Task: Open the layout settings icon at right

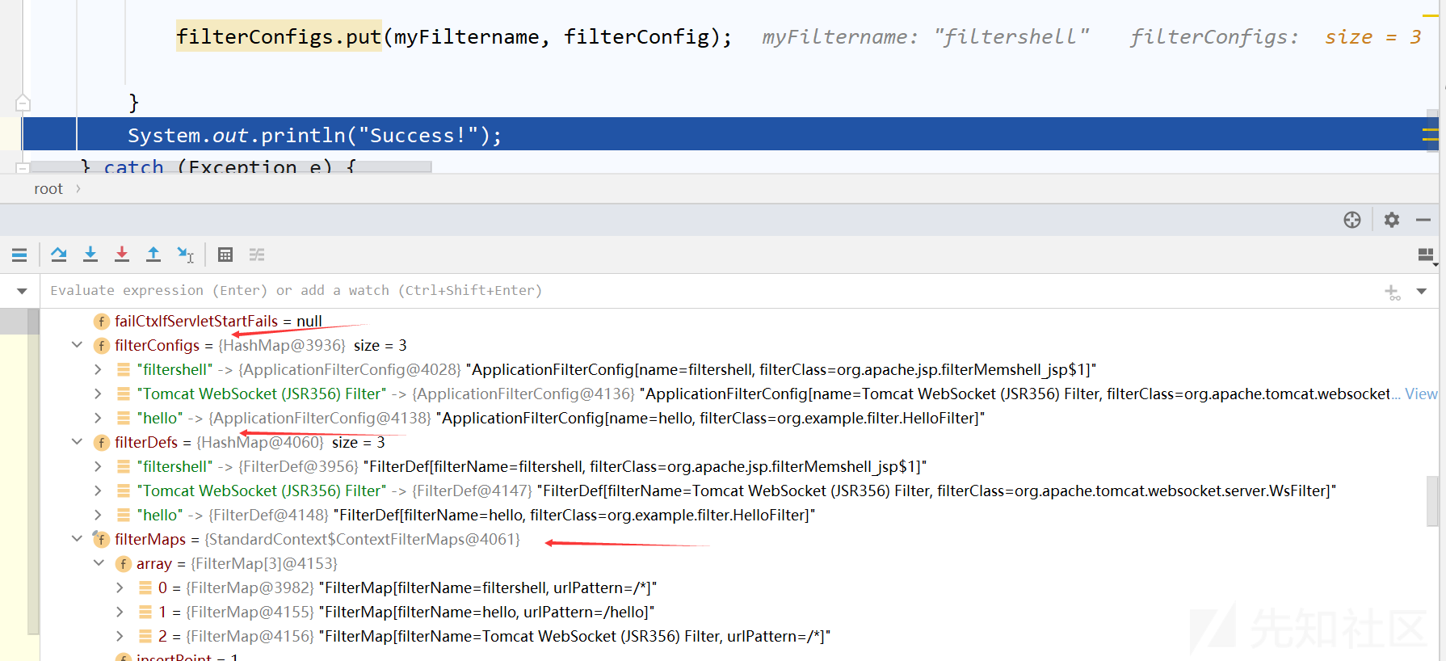Action: tap(1427, 255)
